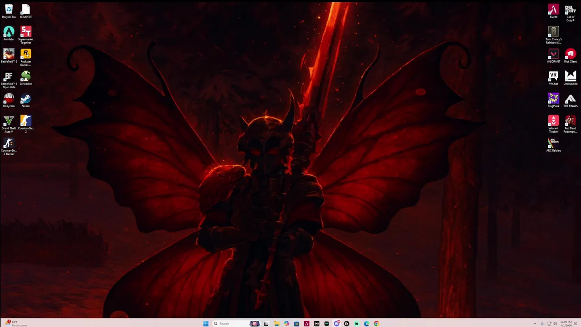The image size is (581, 327).
Task: Launch Red Dead Redemption shortcut
Action: 570,124
